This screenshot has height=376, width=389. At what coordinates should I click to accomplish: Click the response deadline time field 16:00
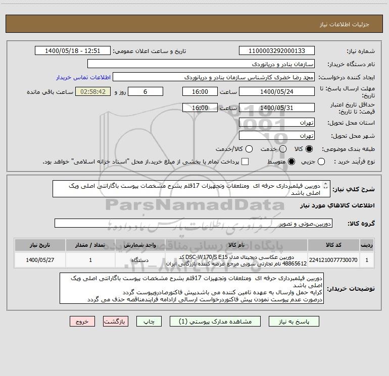(200, 91)
